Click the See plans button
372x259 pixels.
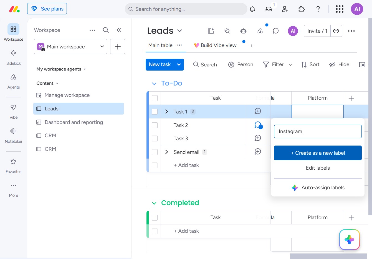[47, 9]
